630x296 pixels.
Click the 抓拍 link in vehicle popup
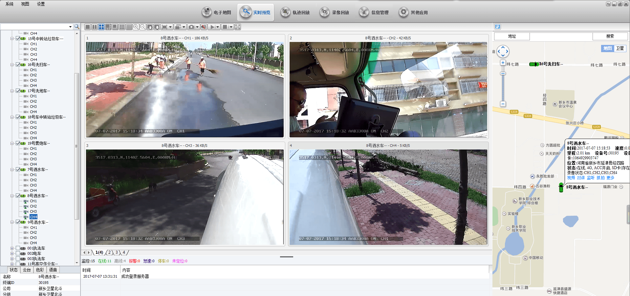coord(600,178)
